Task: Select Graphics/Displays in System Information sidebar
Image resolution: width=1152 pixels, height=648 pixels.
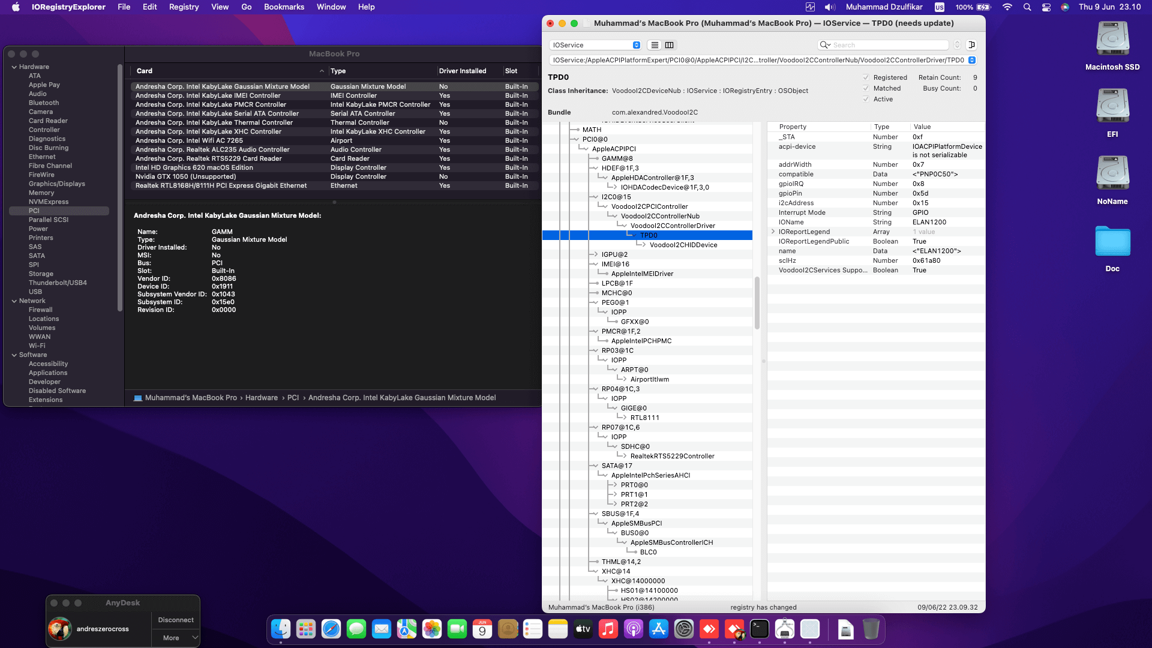Action: (57, 184)
